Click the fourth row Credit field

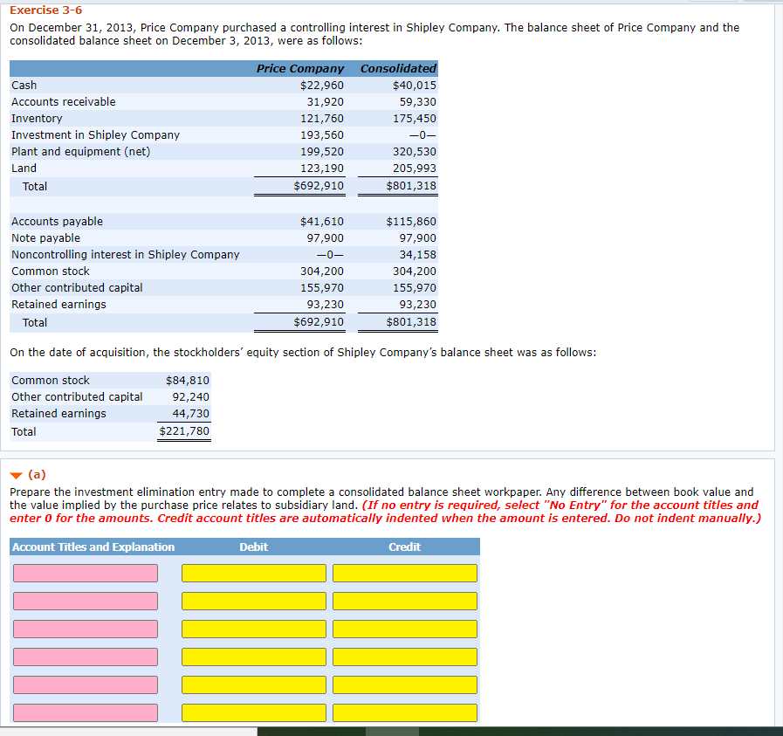click(x=405, y=657)
